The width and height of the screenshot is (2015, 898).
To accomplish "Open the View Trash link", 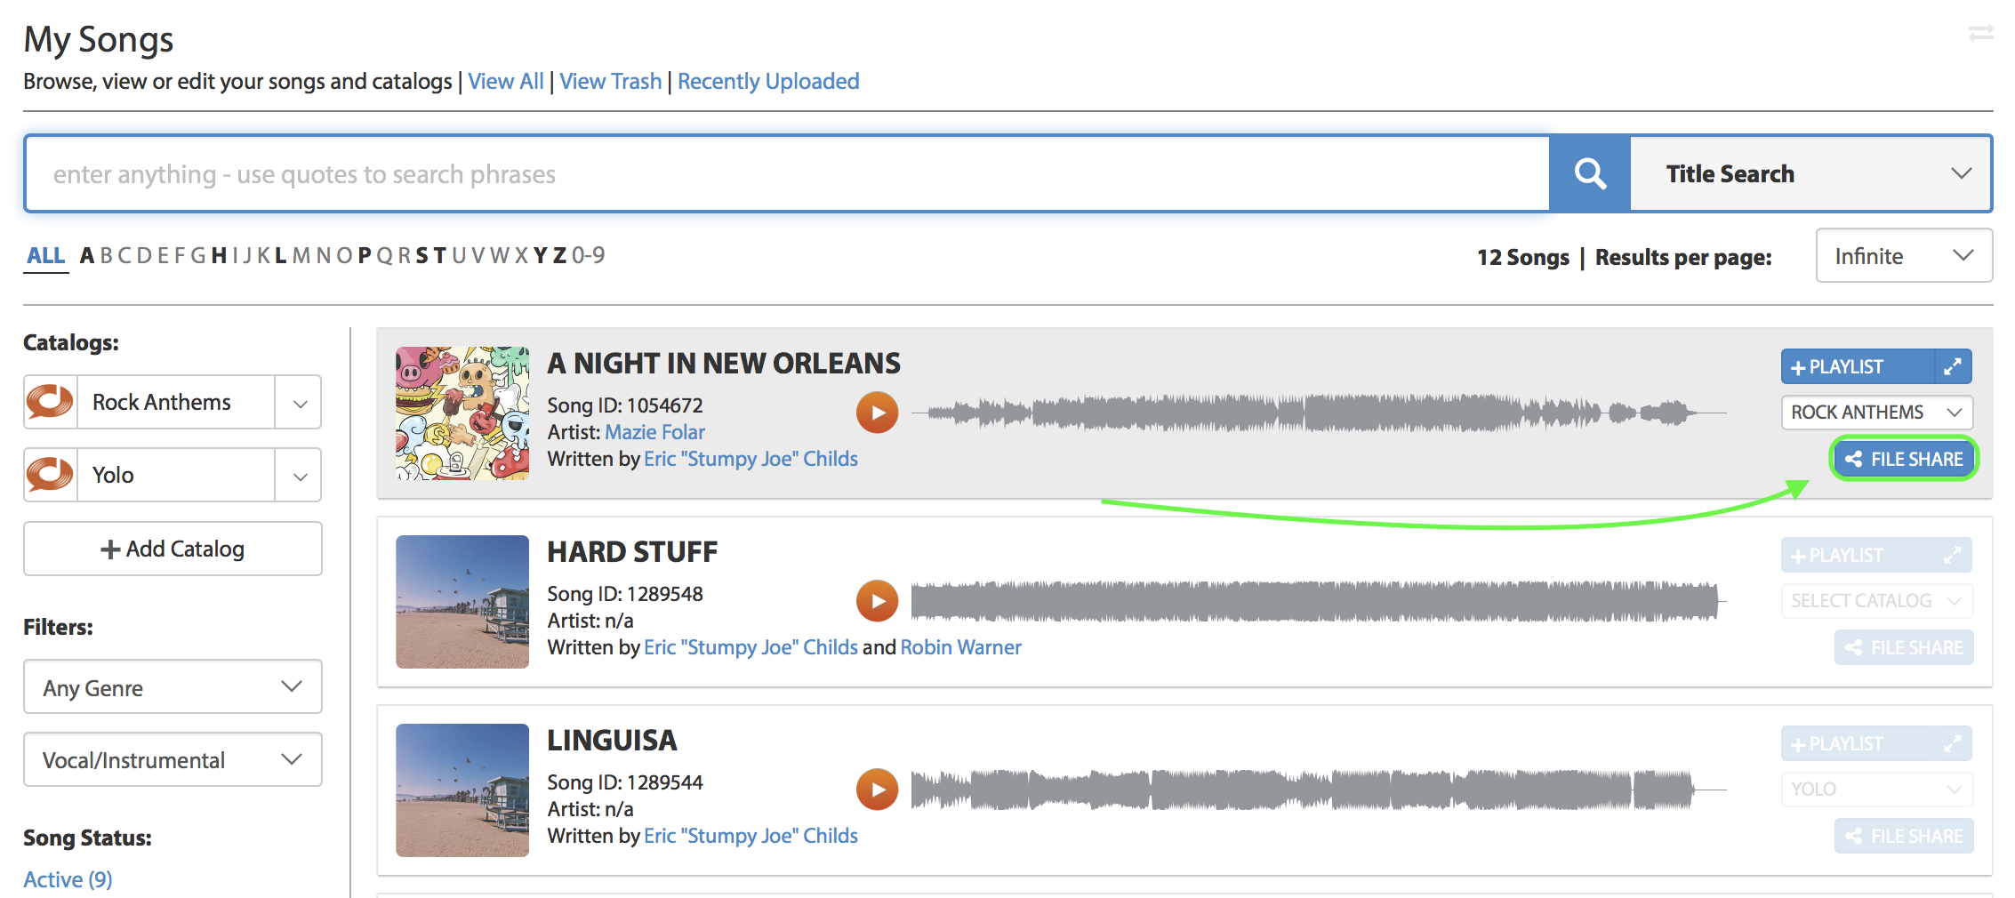I will point(610,81).
